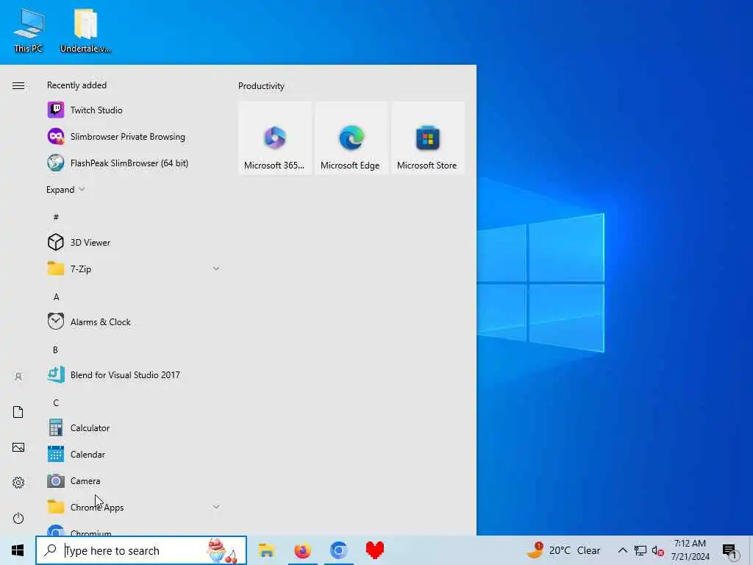
Task: Open Twitch Studio from Recently added
Action: [x=135, y=110]
